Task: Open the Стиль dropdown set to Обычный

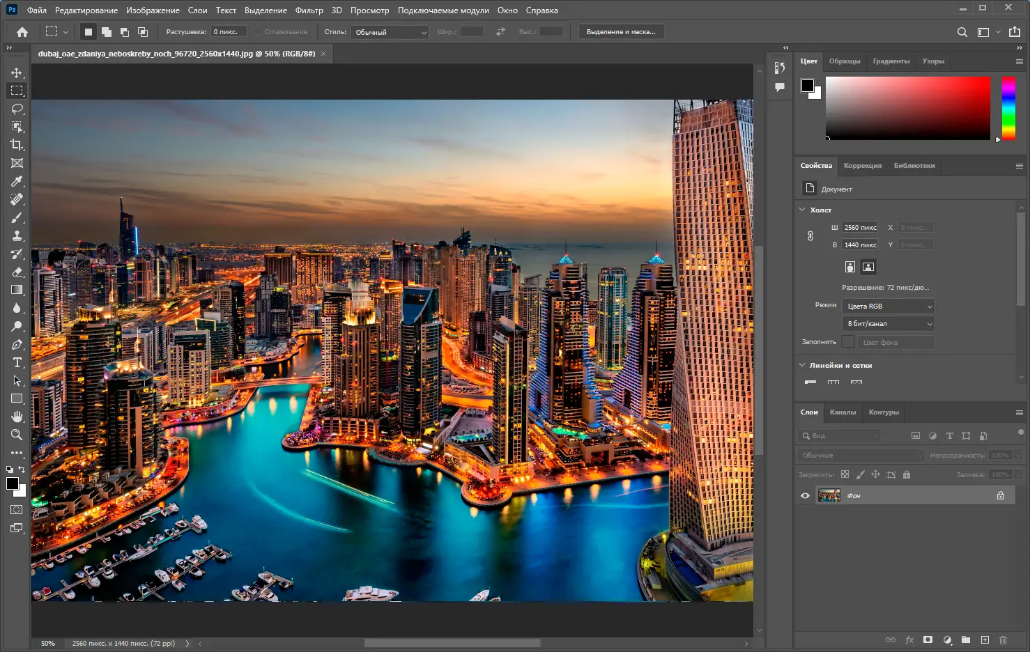Action: (390, 32)
